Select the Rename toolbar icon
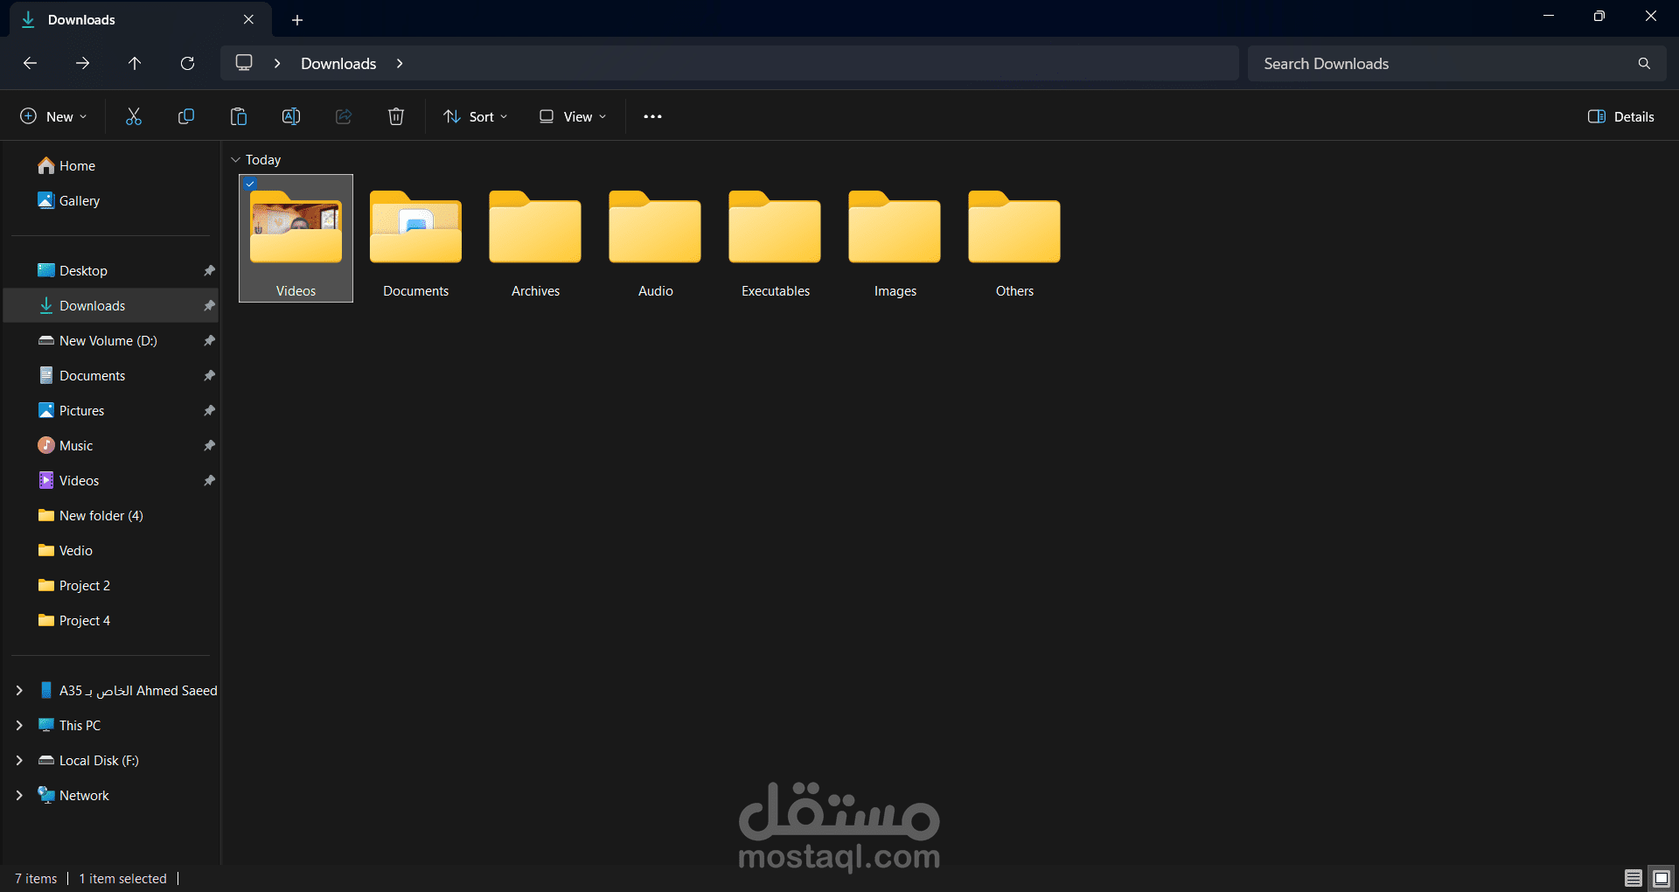 coord(290,115)
